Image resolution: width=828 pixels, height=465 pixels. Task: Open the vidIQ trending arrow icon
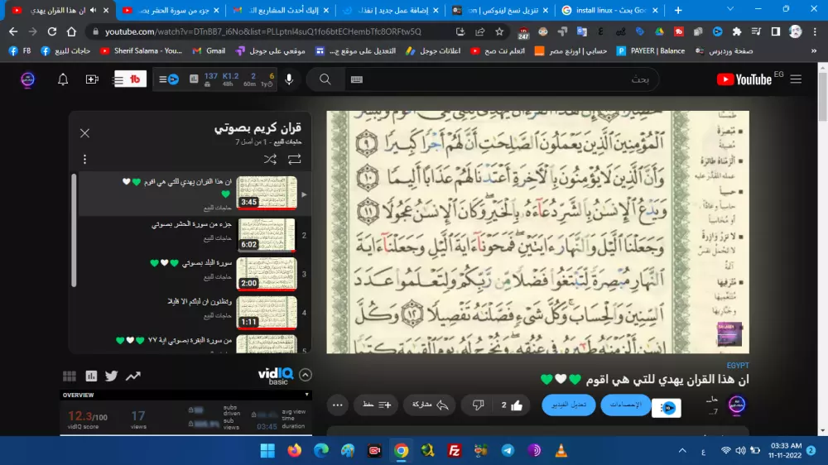[x=133, y=376]
